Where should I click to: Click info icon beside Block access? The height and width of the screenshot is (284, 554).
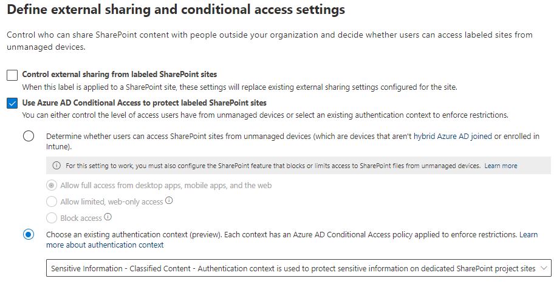tap(108, 217)
